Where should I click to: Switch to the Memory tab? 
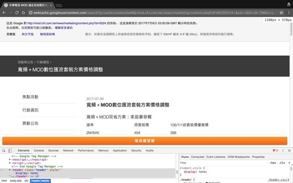[103, 151]
